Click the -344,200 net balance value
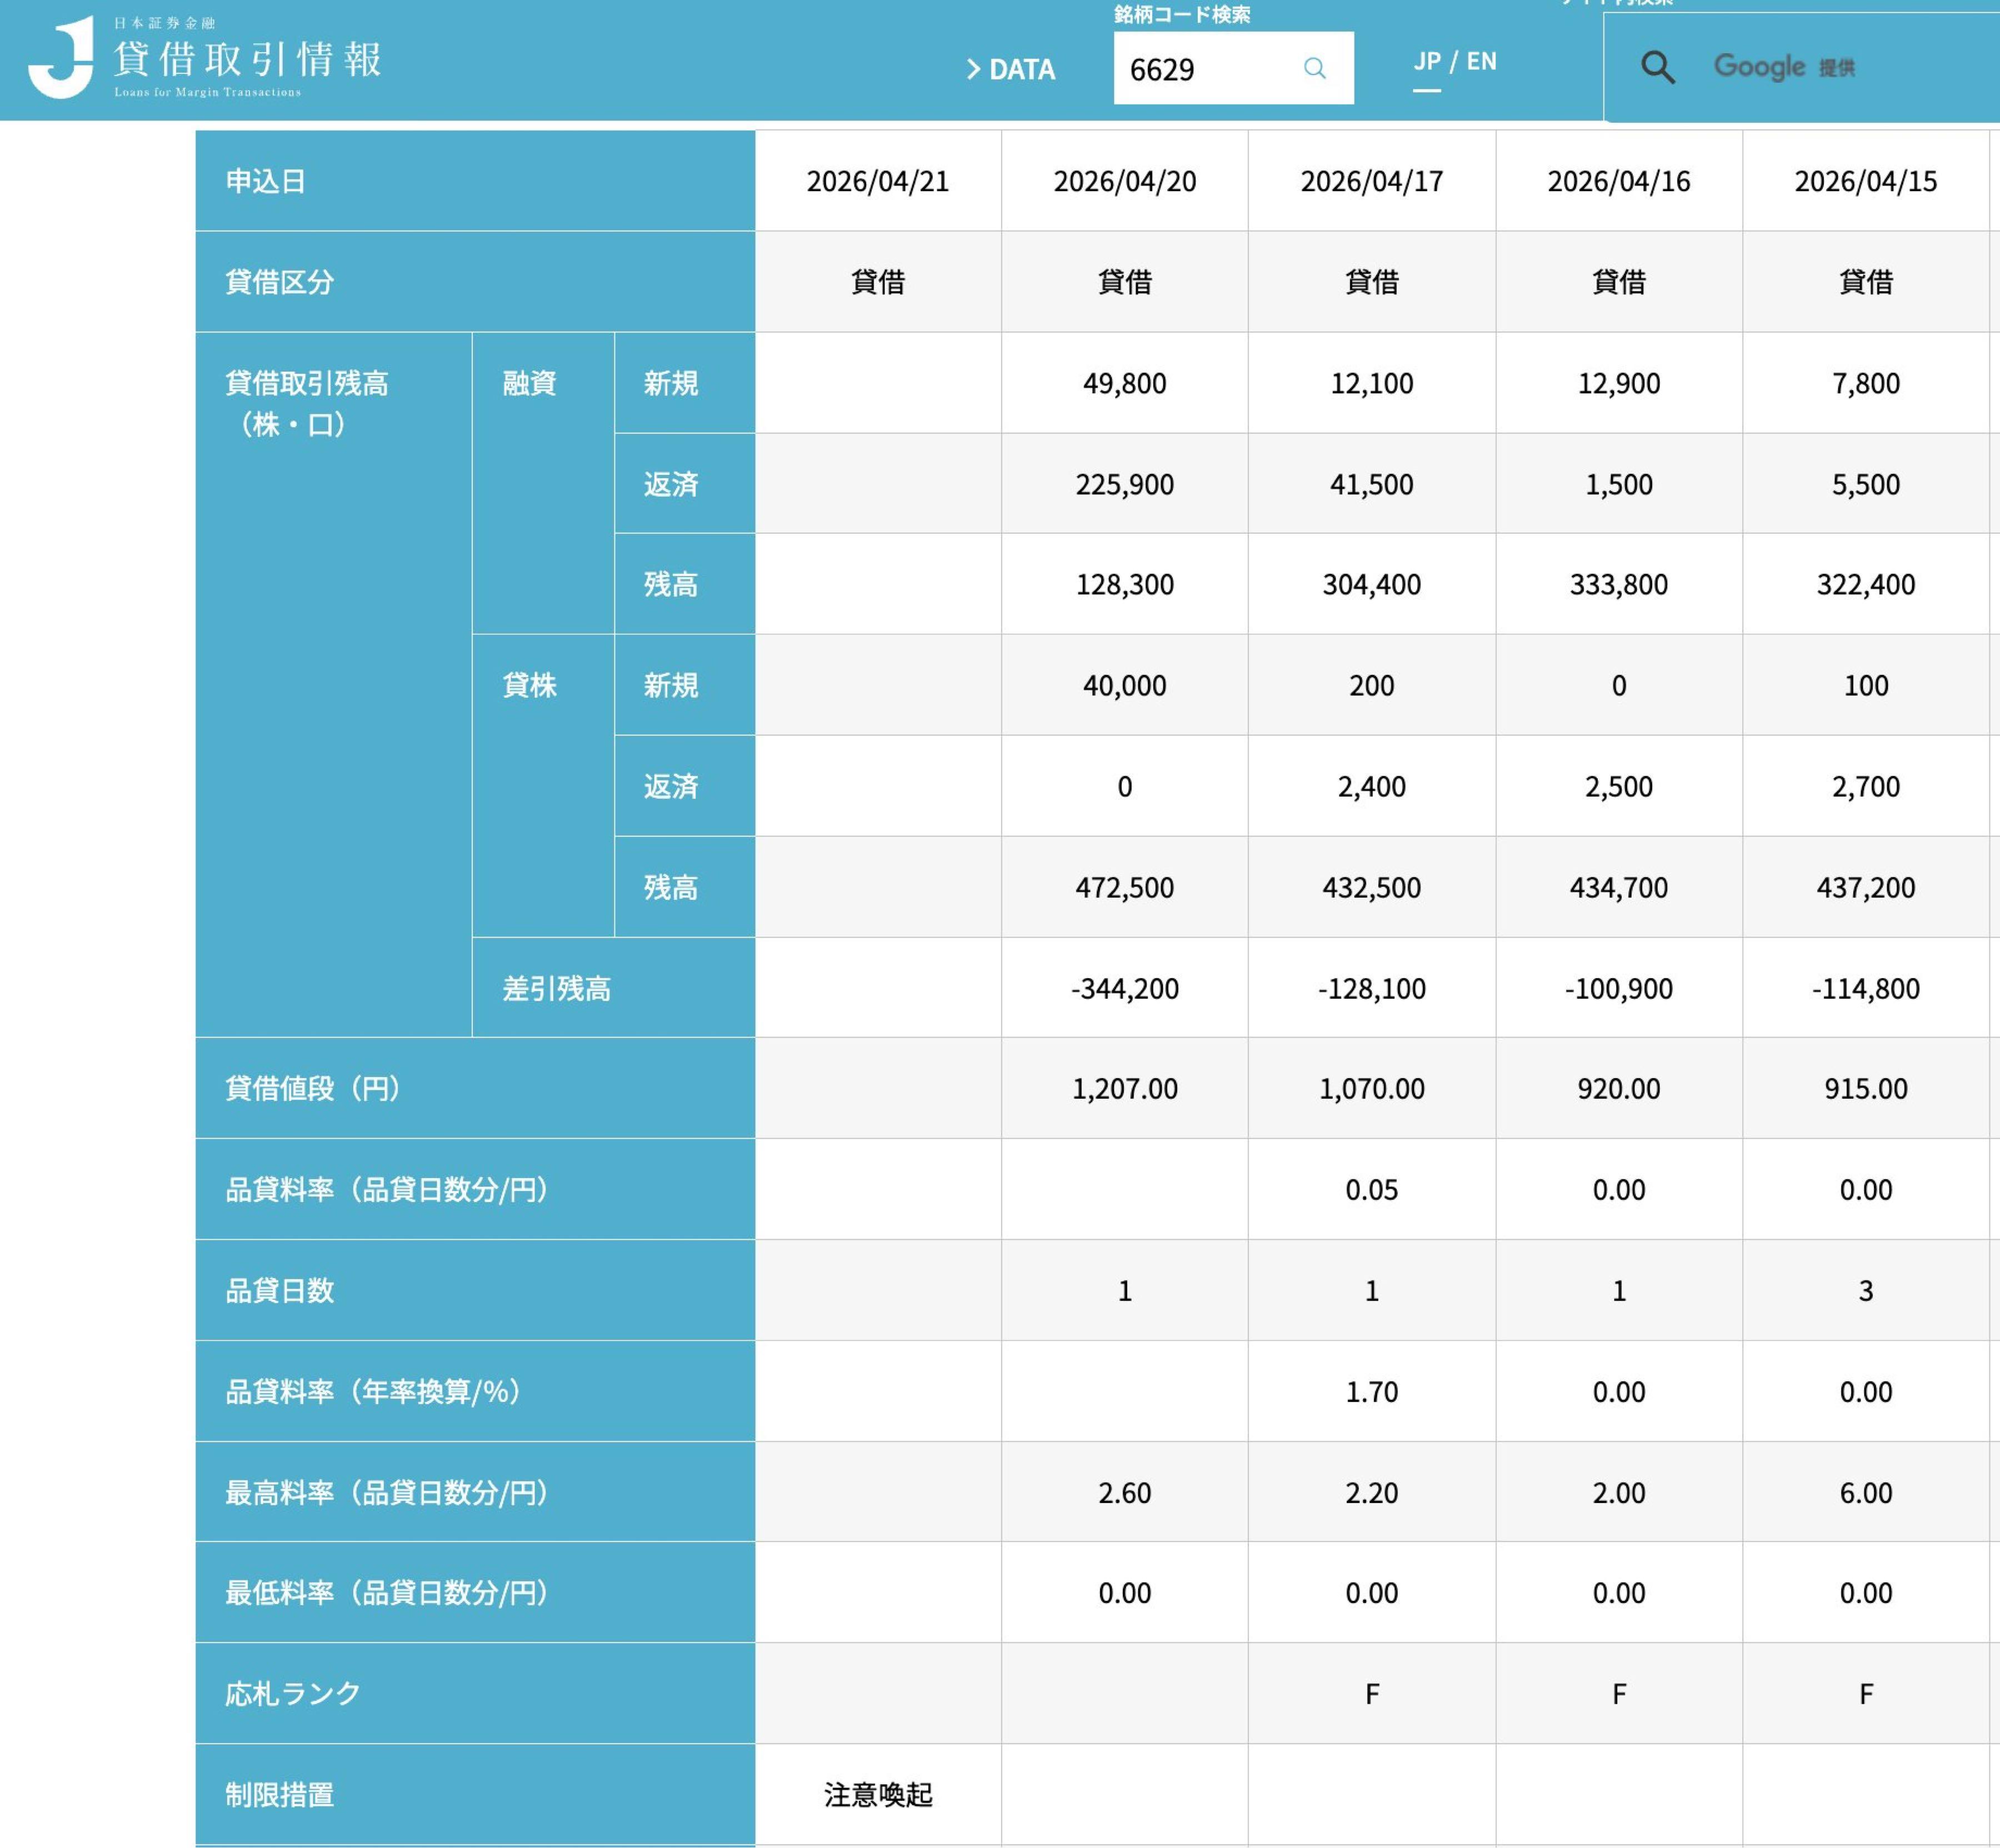Viewport: 2000px width, 1848px height. (x=1124, y=988)
